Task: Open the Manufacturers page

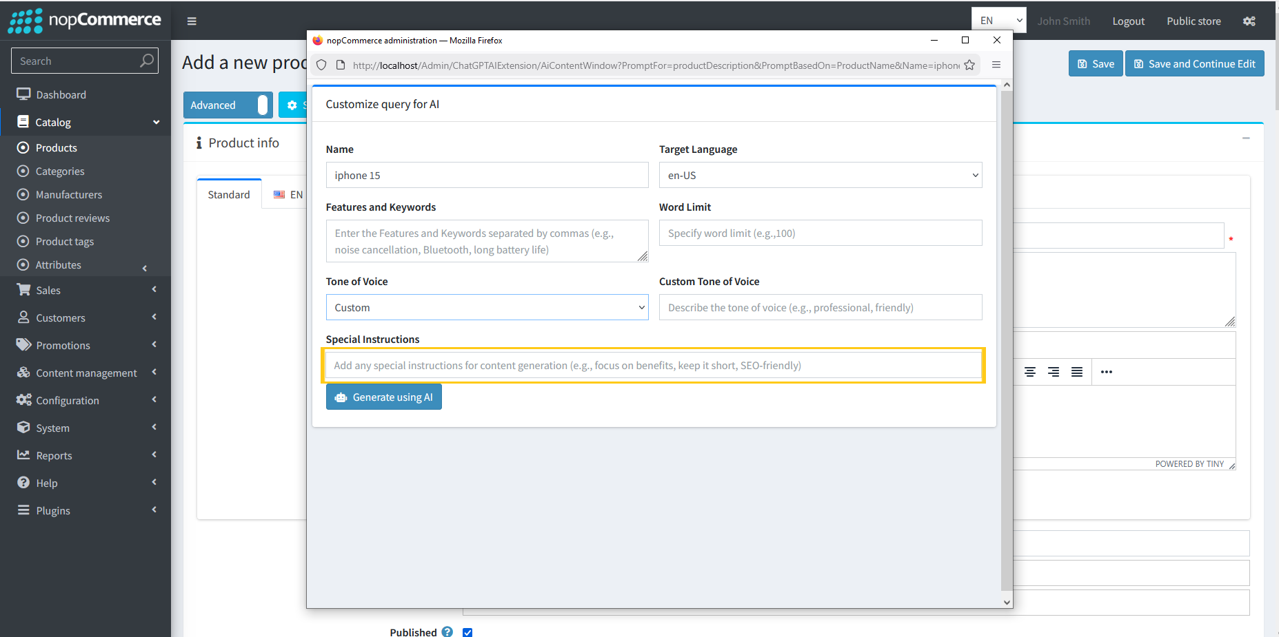Action: click(68, 194)
